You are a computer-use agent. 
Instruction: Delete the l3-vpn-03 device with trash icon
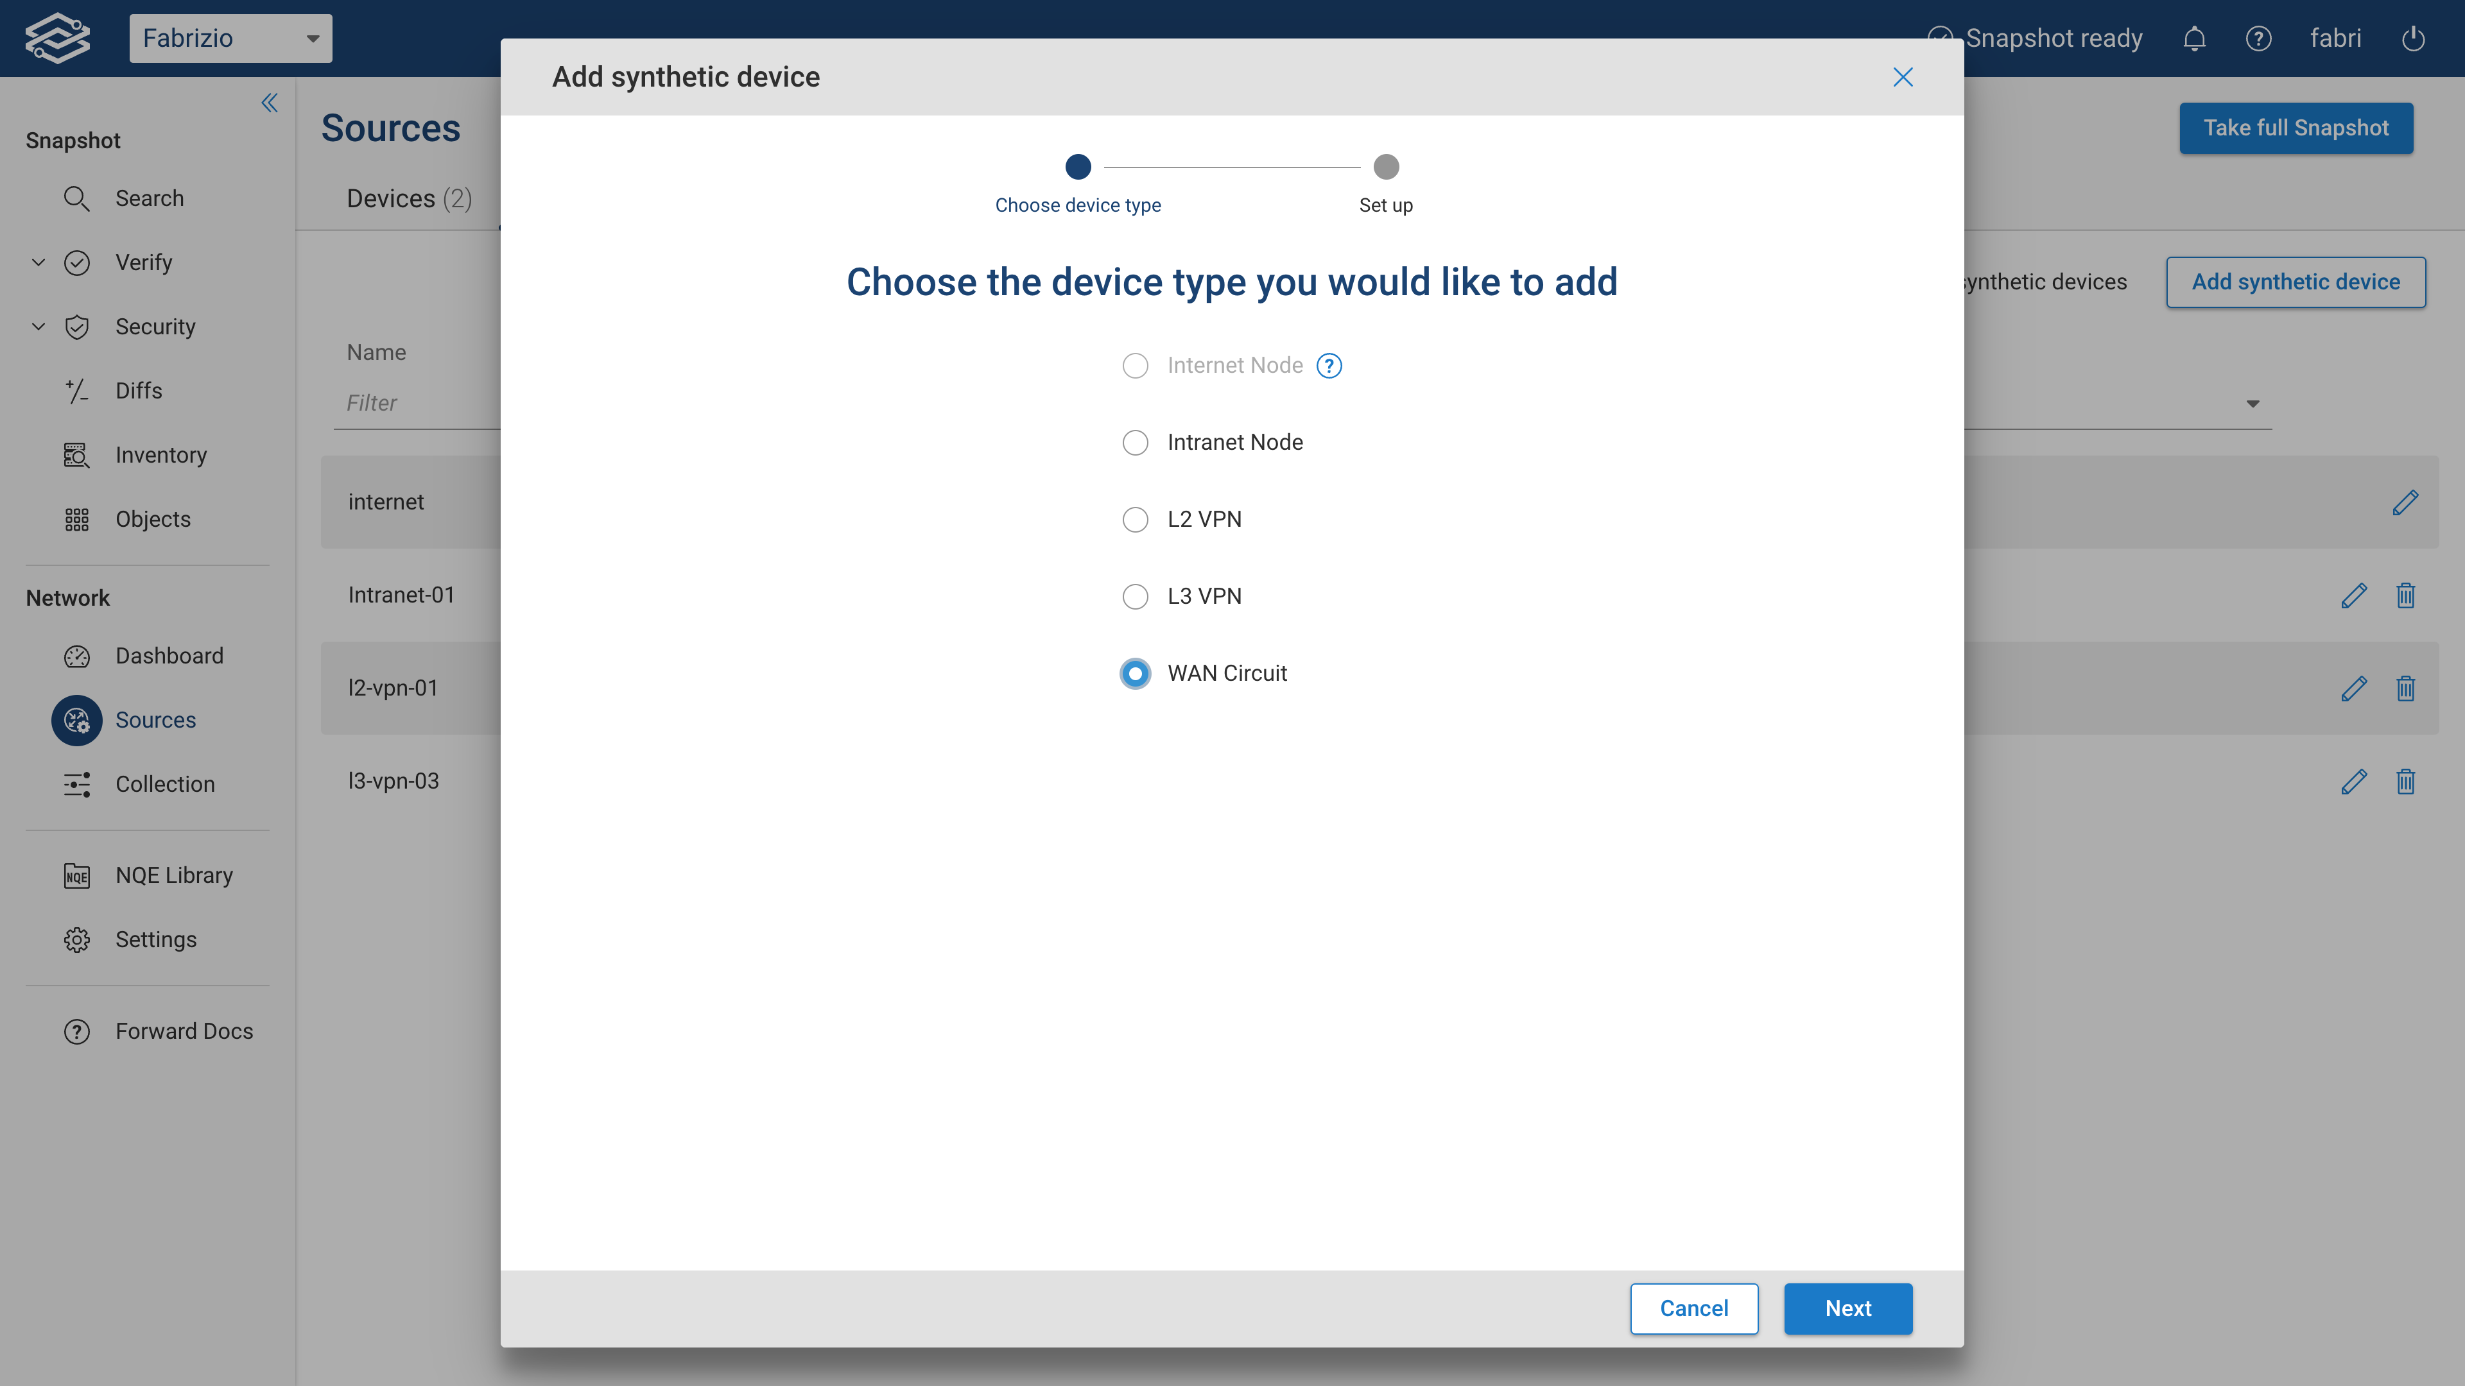[2406, 782]
